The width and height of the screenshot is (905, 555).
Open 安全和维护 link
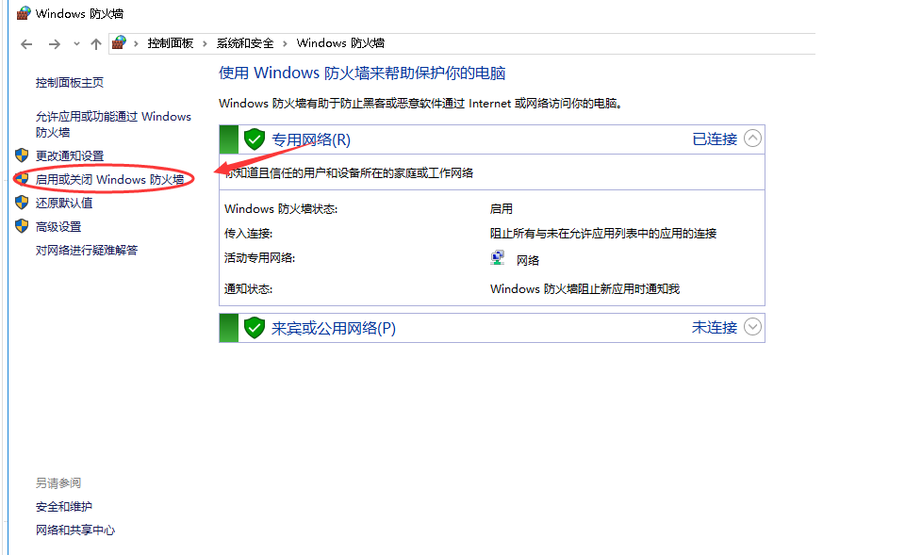(64, 507)
